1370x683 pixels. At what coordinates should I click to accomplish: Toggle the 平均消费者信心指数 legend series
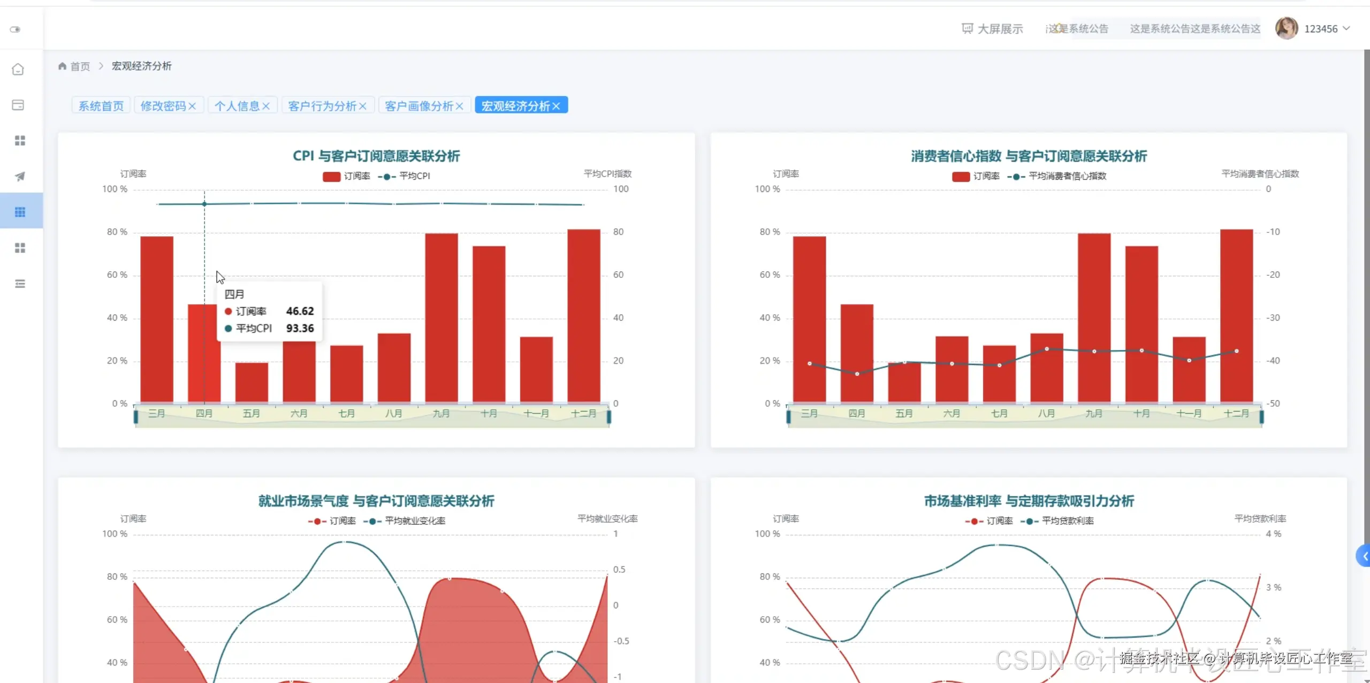[1057, 176]
